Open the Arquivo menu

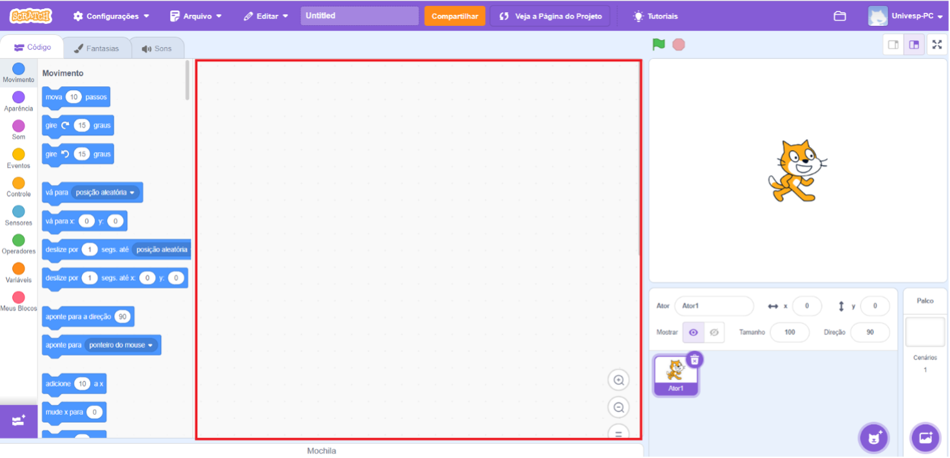click(x=196, y=16)
